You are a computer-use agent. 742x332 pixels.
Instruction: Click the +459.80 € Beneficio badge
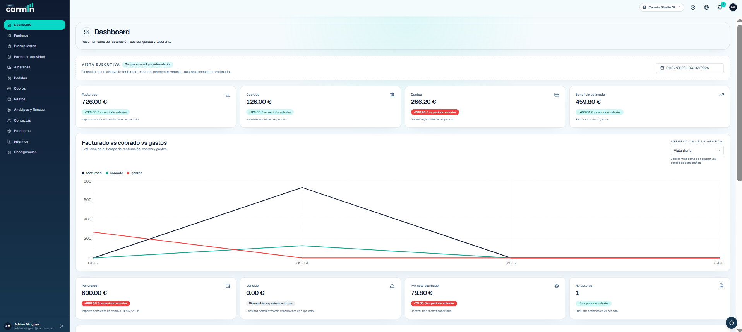tap(599, 112)
